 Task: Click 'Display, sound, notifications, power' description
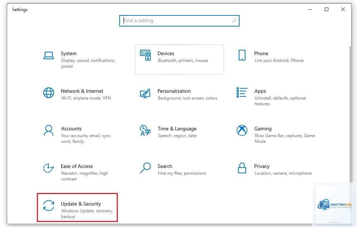point(88,63)
